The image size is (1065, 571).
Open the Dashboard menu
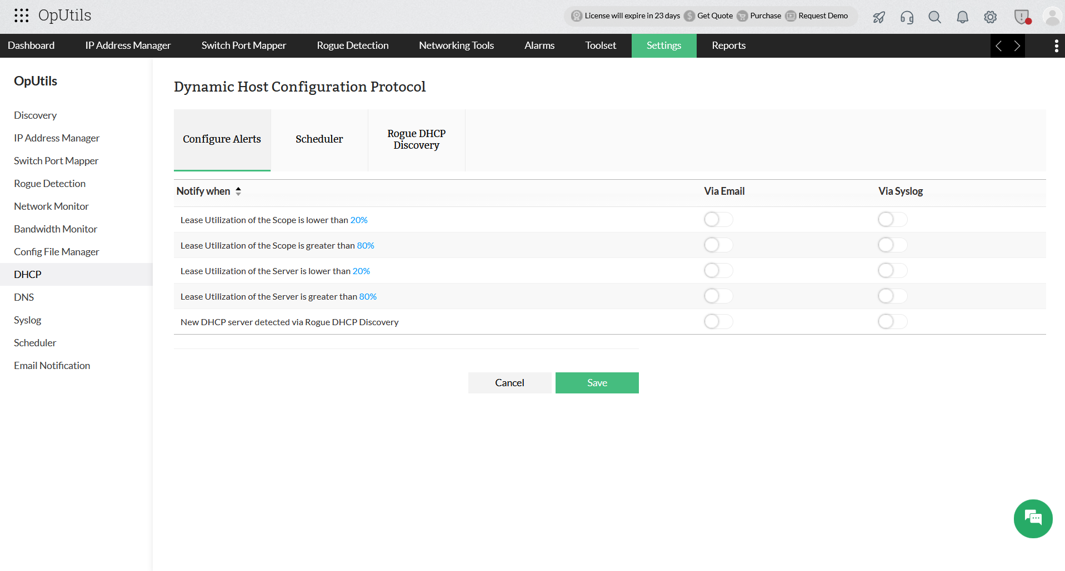tap(31, 46)
